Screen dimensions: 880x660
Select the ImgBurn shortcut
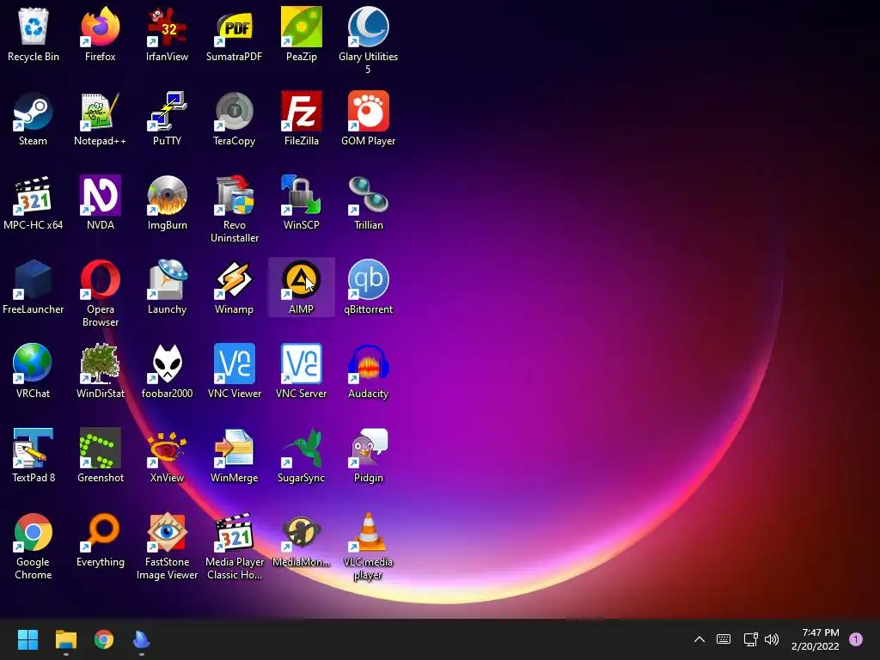click(x=167, y=195)
